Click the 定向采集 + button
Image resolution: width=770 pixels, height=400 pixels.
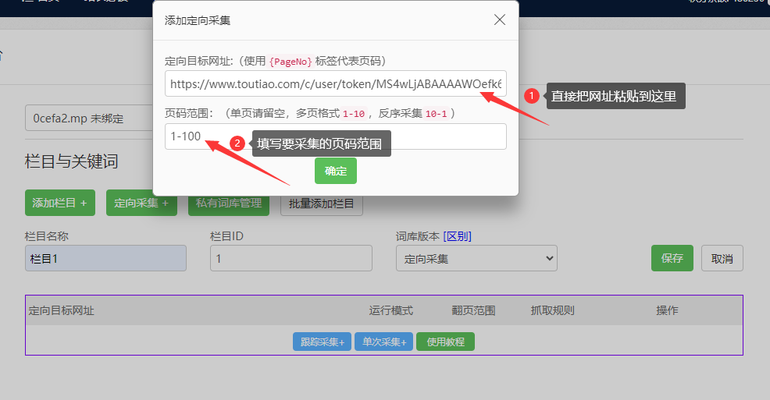click(141, 203)
